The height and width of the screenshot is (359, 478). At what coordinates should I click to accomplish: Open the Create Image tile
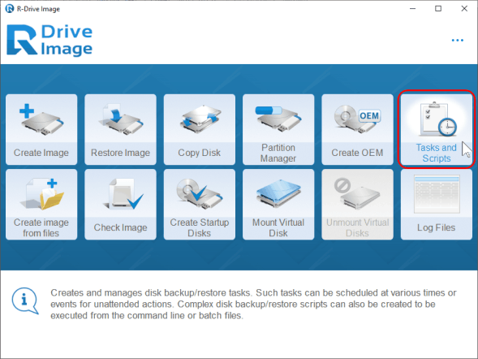[41, 129]
